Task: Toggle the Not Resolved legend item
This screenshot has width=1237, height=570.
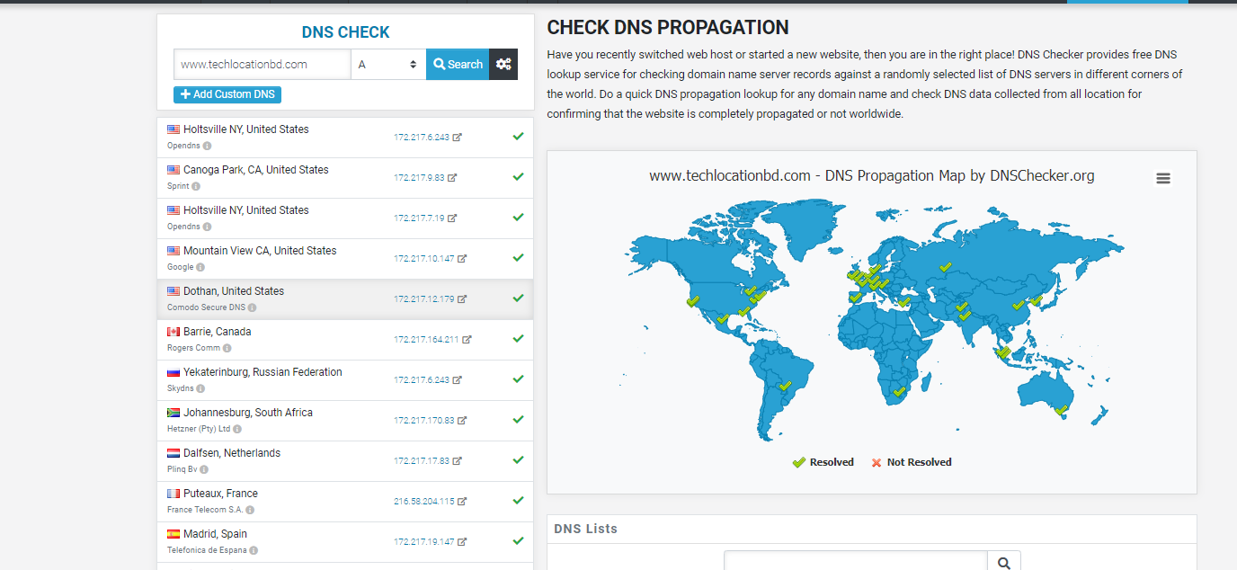Action: (911, 462)
